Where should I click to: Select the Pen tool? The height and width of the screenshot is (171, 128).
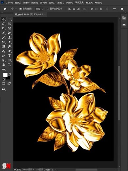pyautogui.click(x=3, y=56)
